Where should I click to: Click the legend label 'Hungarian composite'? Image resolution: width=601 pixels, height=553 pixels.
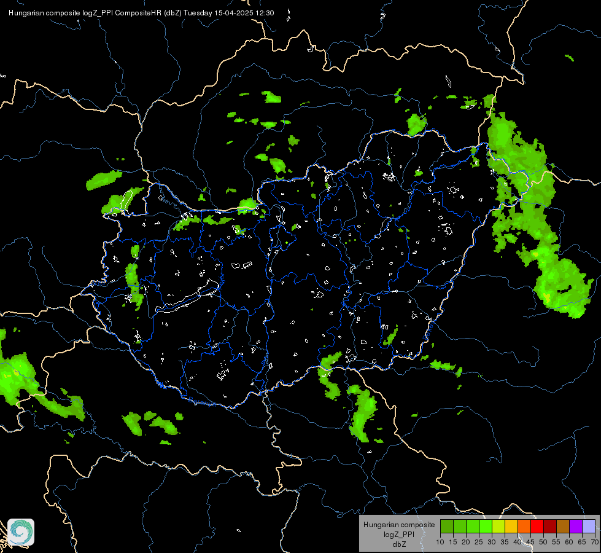coord(399,525)
